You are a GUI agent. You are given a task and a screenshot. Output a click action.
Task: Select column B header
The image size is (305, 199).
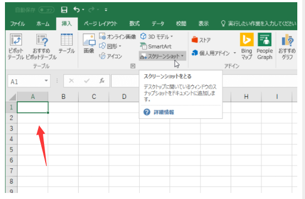(x=63, y=97)
